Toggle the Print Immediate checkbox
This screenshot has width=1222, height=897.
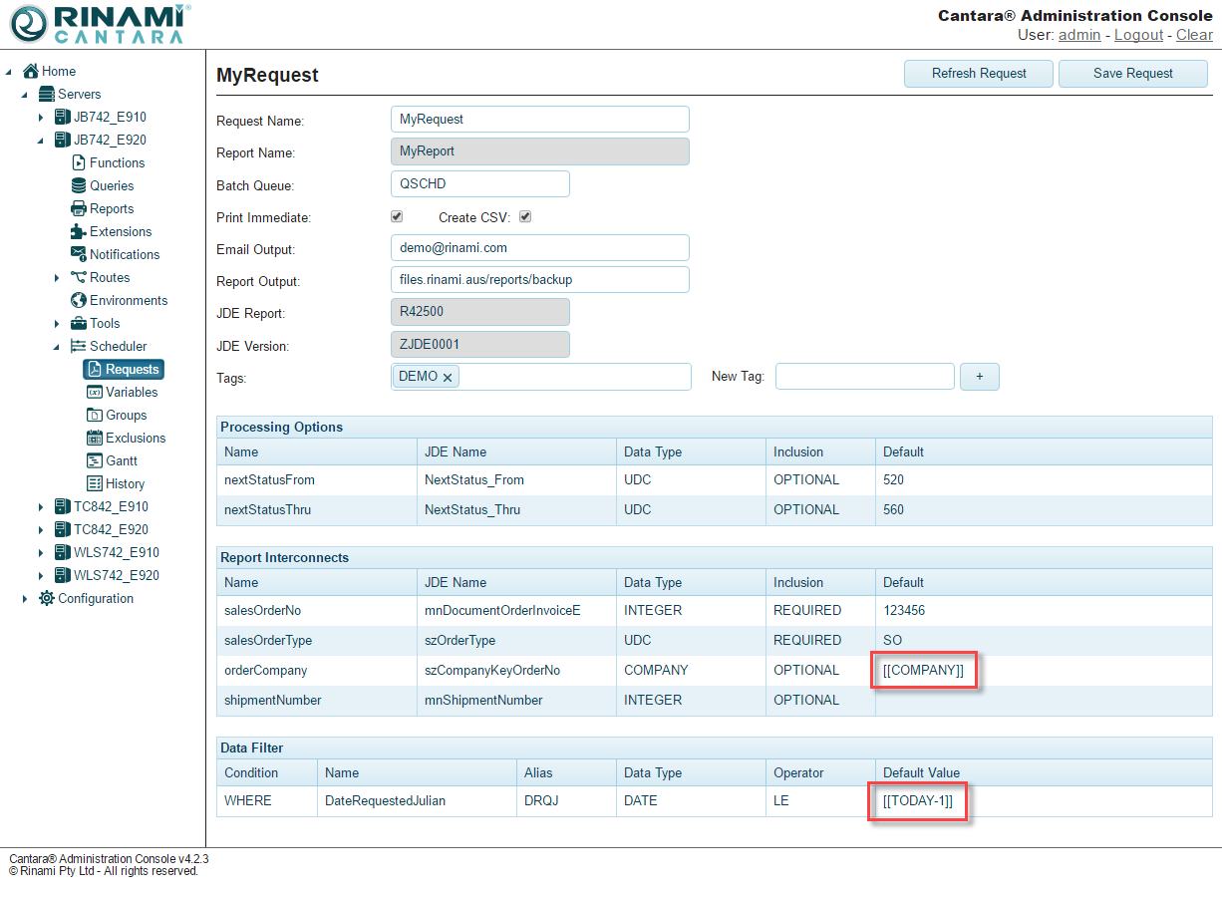[x=397, y=216]
